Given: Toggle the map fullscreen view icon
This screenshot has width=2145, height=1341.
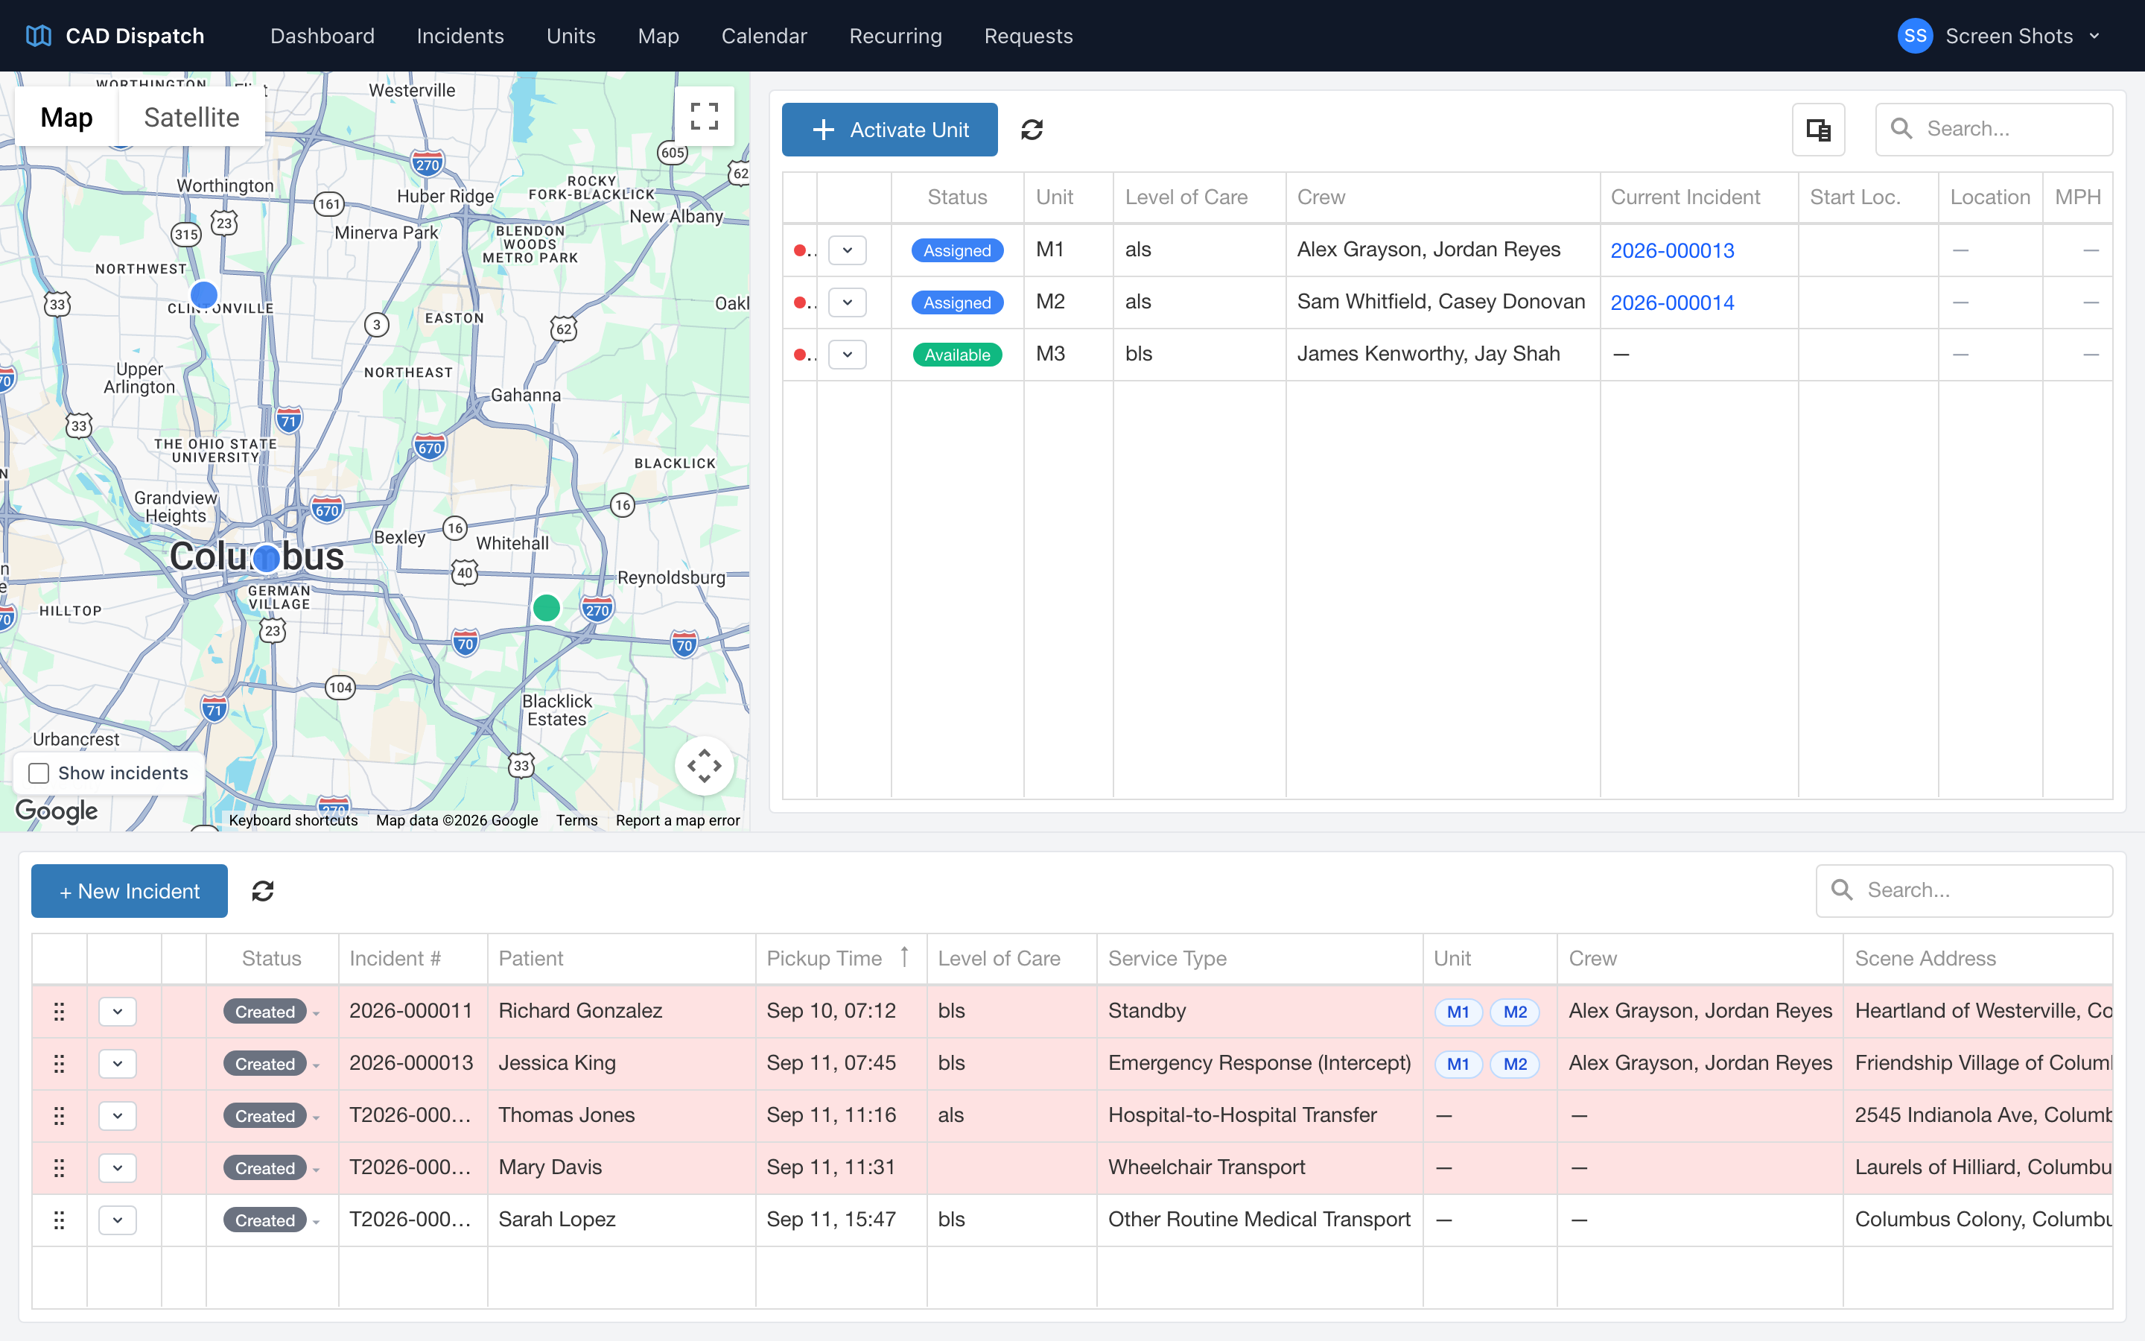Looking at the screenshot, I should coord(704,116).
